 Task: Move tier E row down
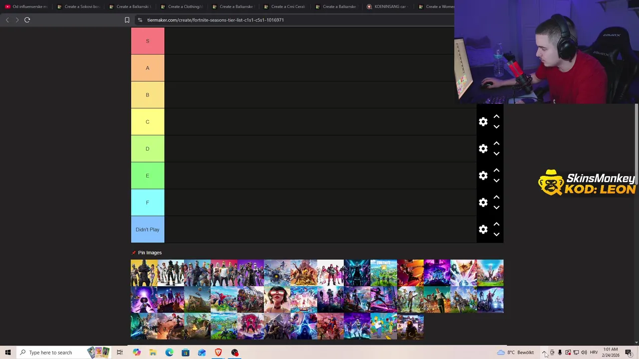click(496, 180)
